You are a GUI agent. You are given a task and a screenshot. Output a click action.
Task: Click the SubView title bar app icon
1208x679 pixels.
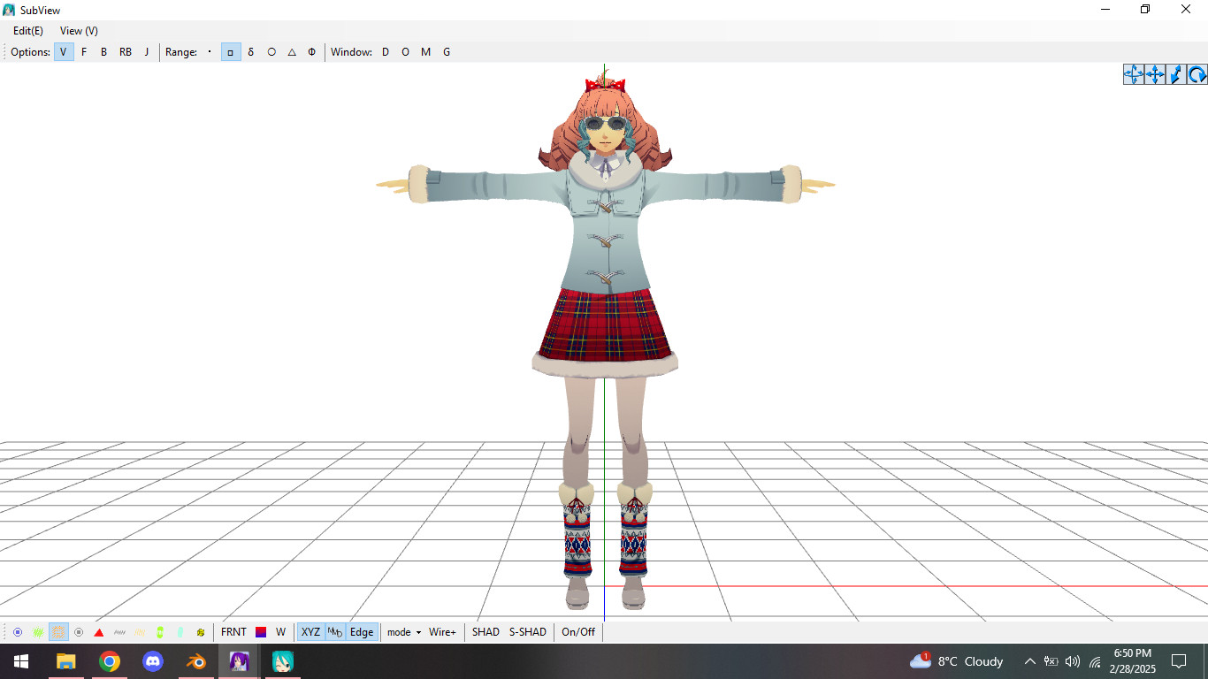point(9,10)
